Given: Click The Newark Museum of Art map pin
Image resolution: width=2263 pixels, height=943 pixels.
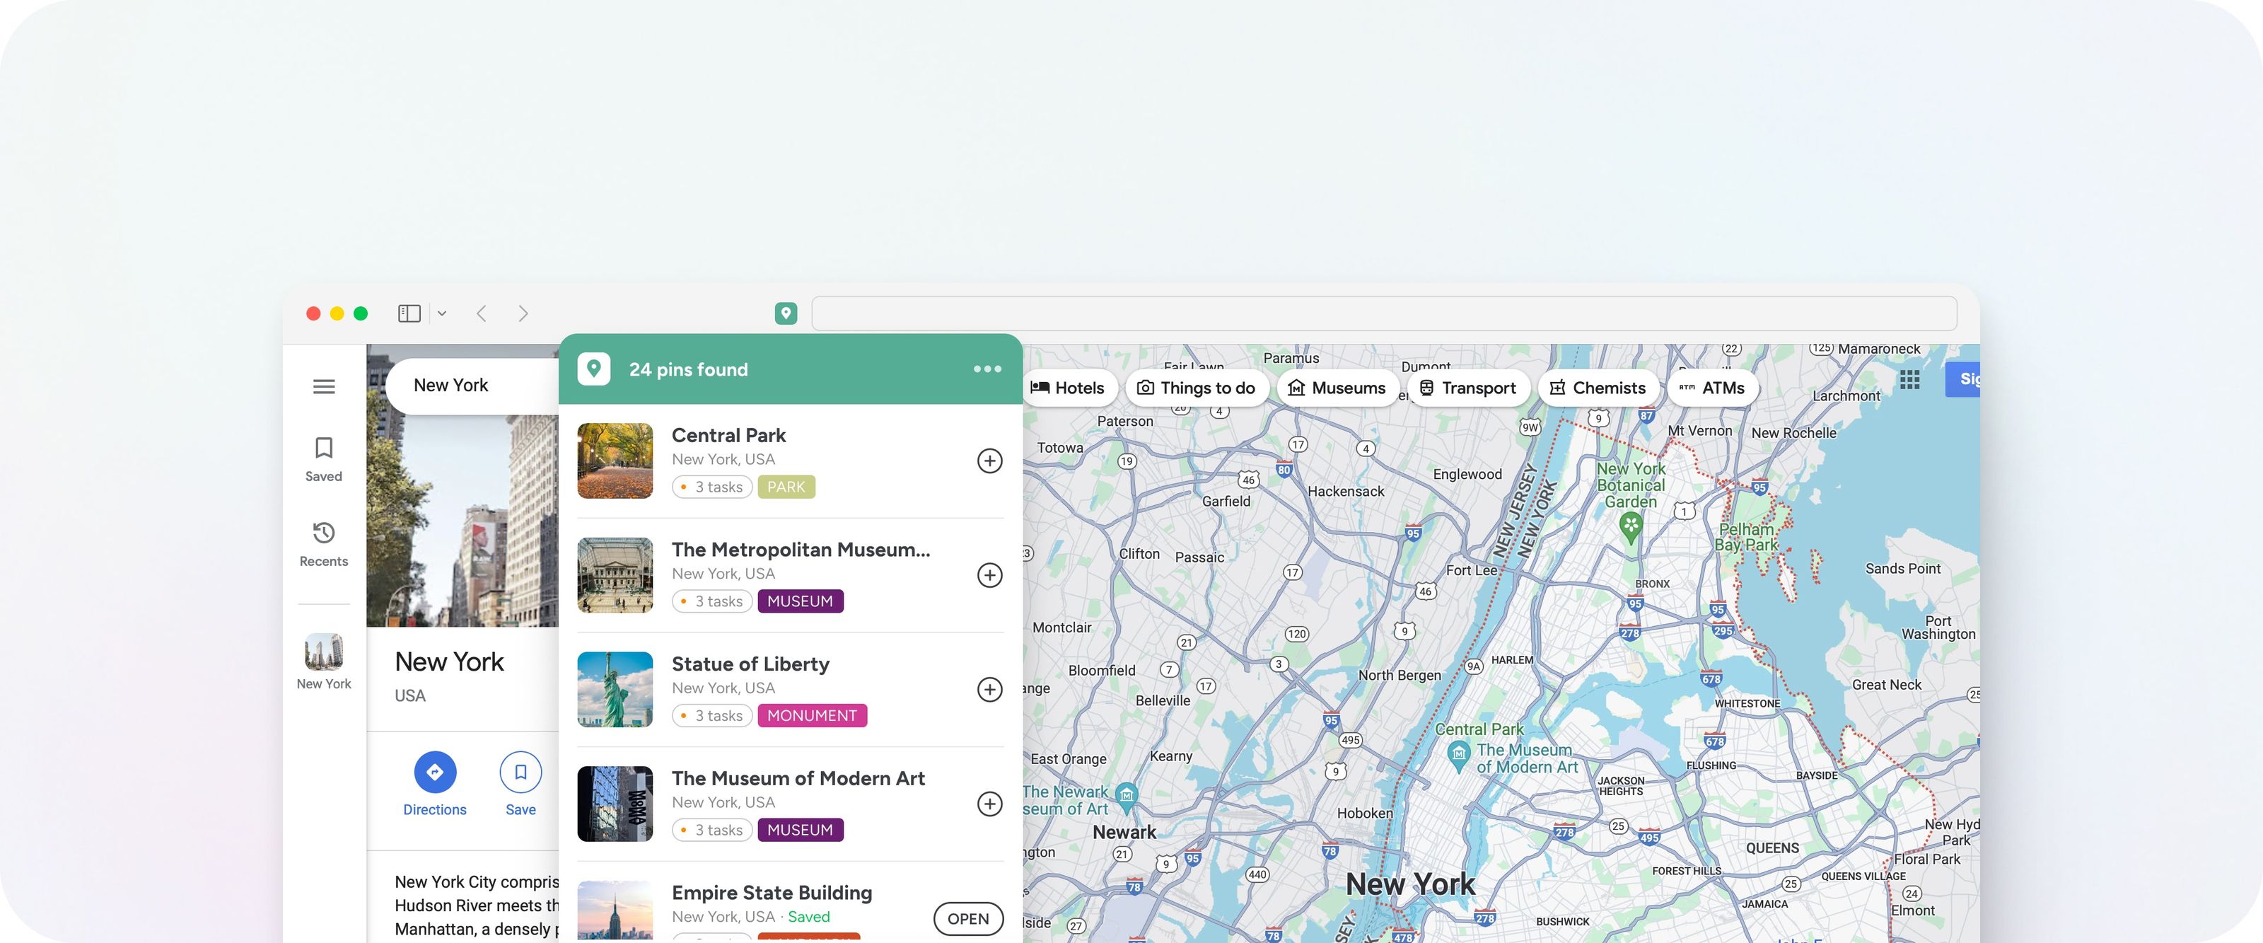Looking at the screenshot, I should [x=1127, y=797].
